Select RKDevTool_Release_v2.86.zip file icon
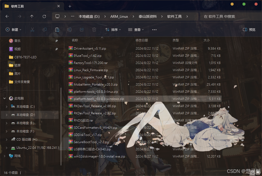The image size is (262, 176). pyautogui.click(x=71, y=106)
